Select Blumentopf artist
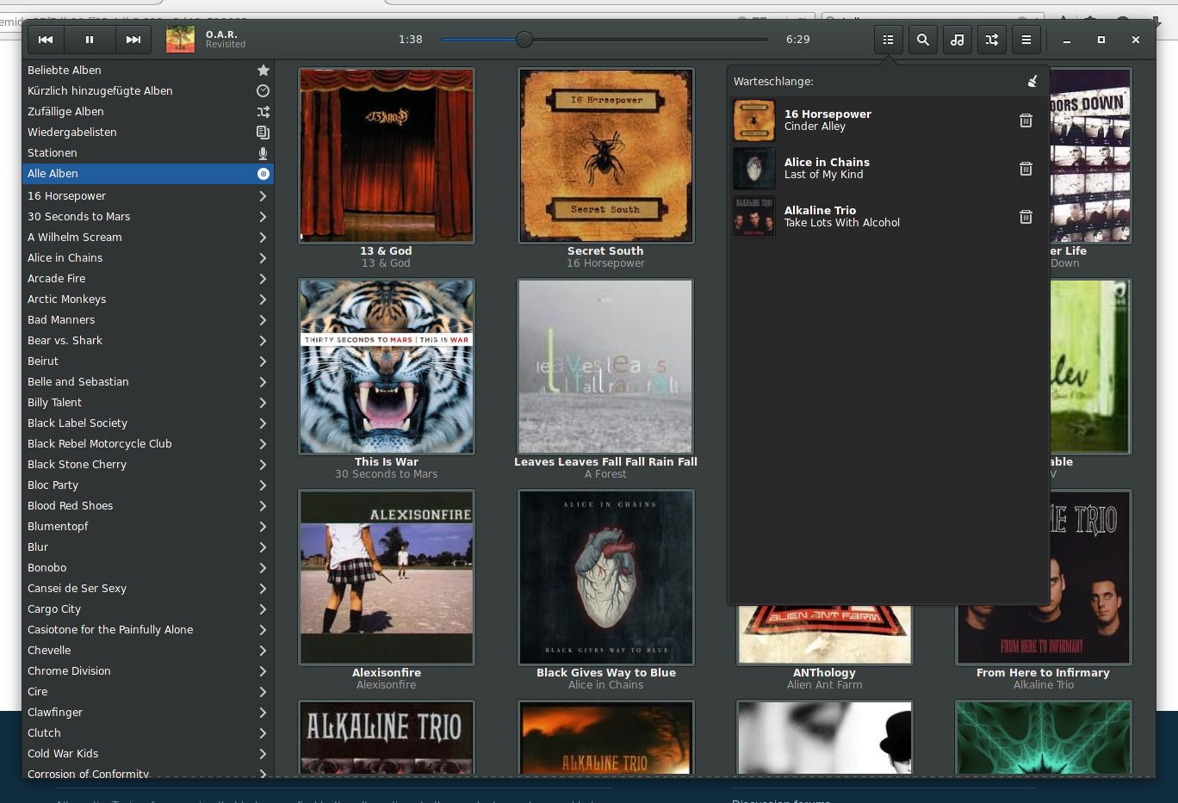This screenshot has height=803, width=1178. click(148, 527)
